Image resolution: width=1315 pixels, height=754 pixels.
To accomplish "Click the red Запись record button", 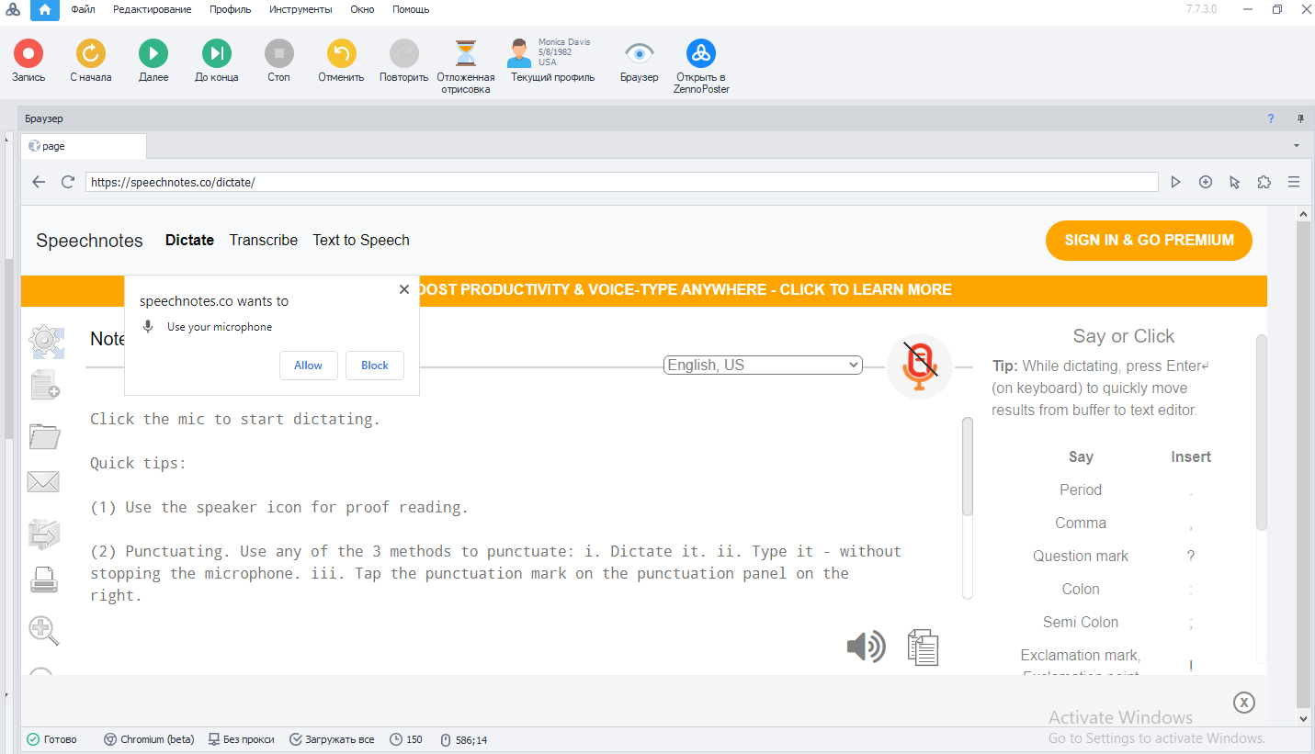I will pyautogui.click(x=28, y=54).
